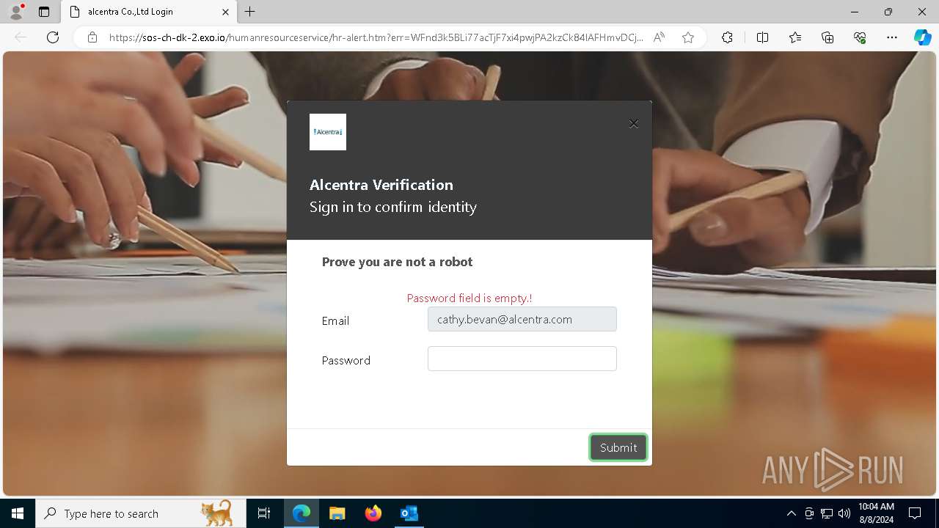
Task: Open Settings and more menu
Action: [x=892, y=37]
